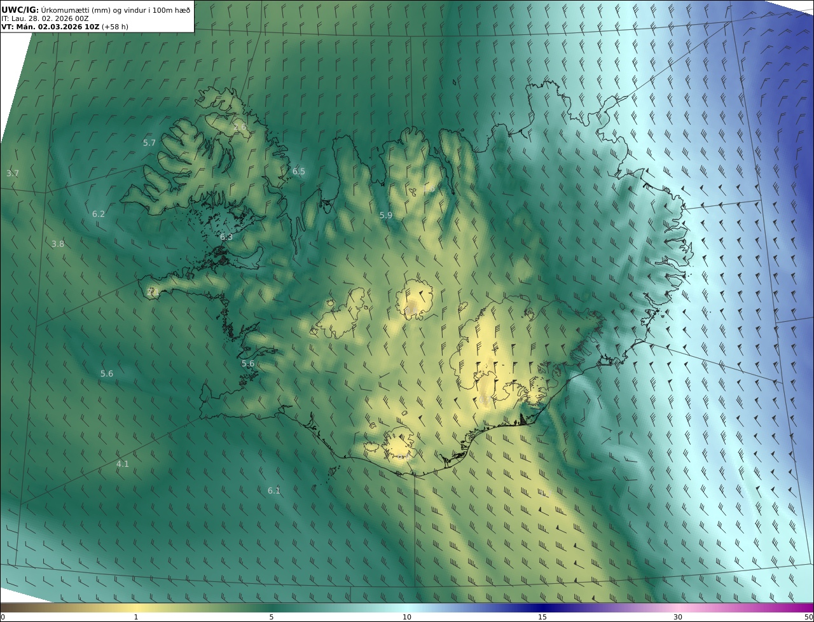
Task: Click the 6.1 value label on map
Action: click(x=274, y=491)
